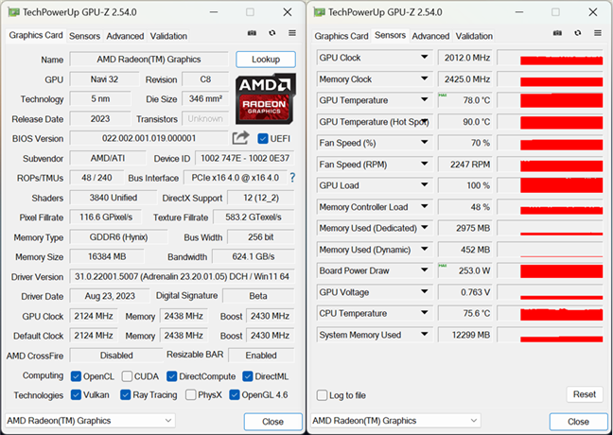Viewport: 613px width, 435px height.
Task: Click the Bus Interface question mark icon
Action: point(292,178)
